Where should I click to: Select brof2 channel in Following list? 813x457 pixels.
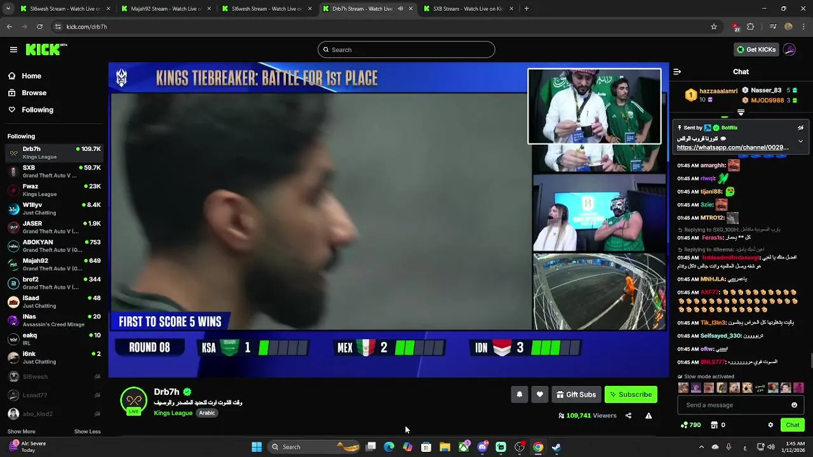coord(54,283)
